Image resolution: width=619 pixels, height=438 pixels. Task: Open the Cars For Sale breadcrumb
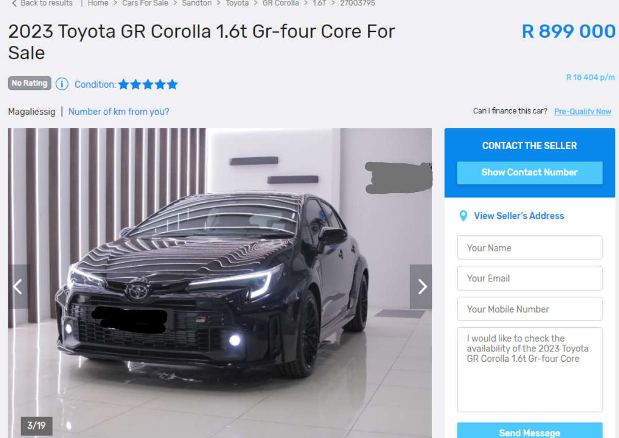pos(145,3)
